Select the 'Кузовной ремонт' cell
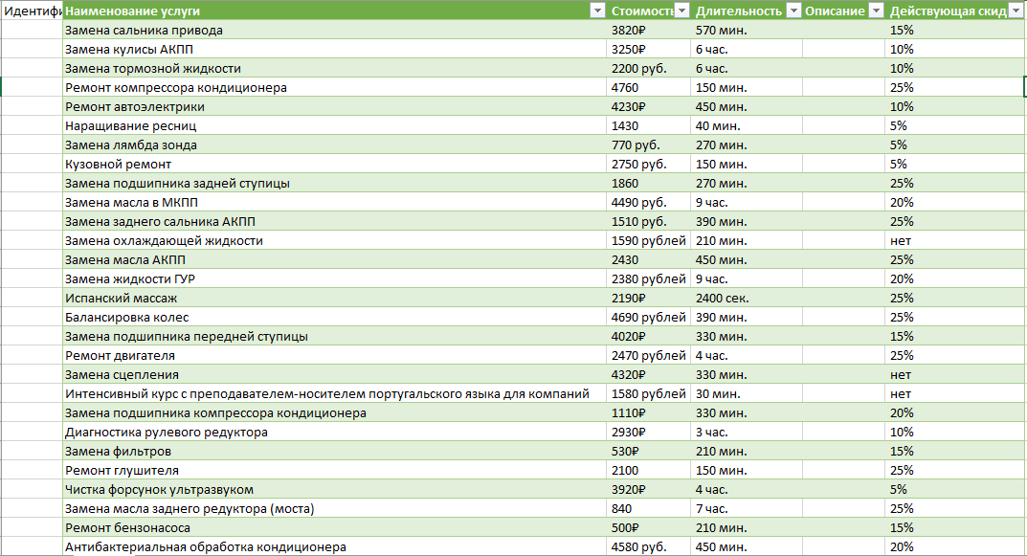Screen dimensions: 1027x556 [x=335, y=164]
